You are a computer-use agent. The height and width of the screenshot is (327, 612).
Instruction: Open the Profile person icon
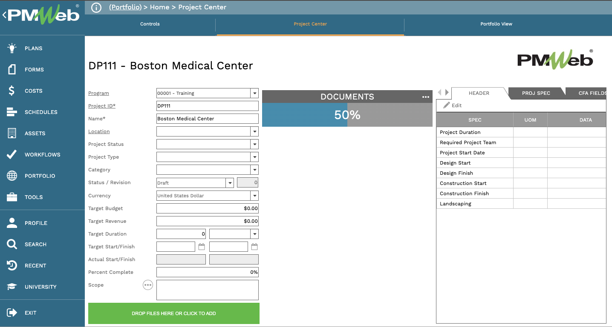pos(12,223)
